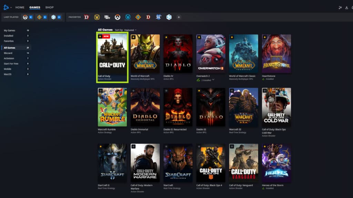Click the Hearthstone icon in Last Played
Image resolution: width=353 pixels, height=198 pixels.
[39, 16]
